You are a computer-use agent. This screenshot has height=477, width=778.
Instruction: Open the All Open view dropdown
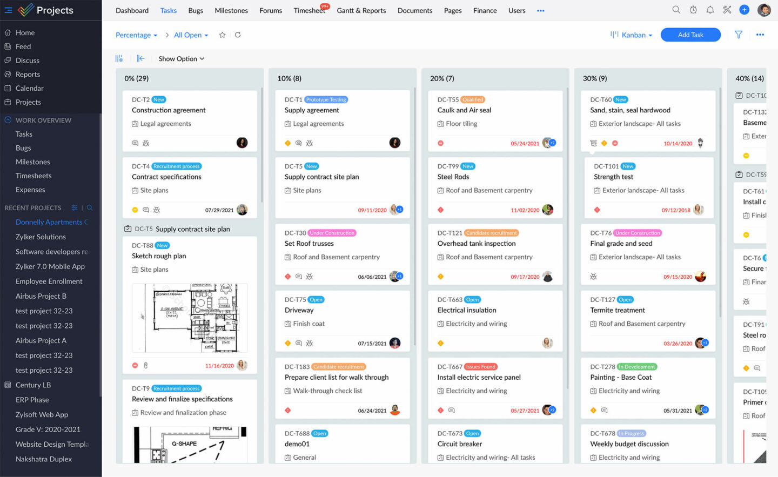point(191,35)
